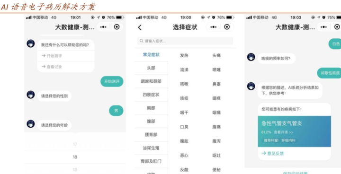
Task: Pick the 头痛 symptom
Action: (216, 56)
